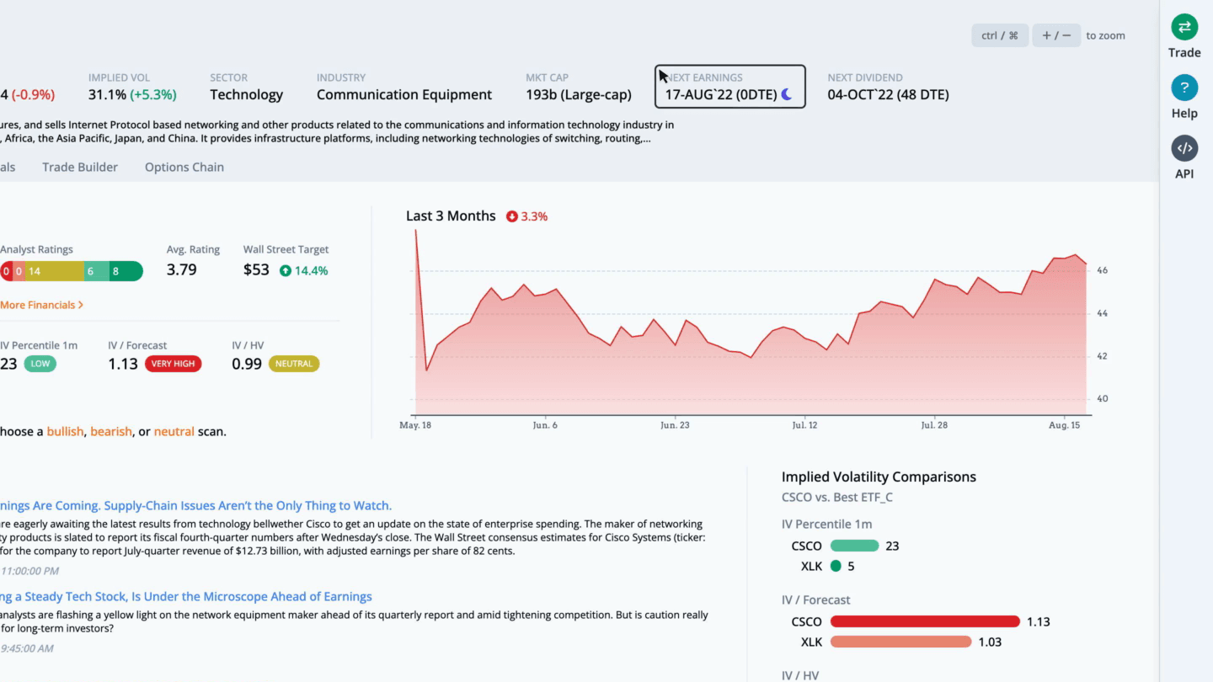Screen dimensions: 1213x682
Task: Click the Aug. 15 chart axis label
Action: [1064, 425]
